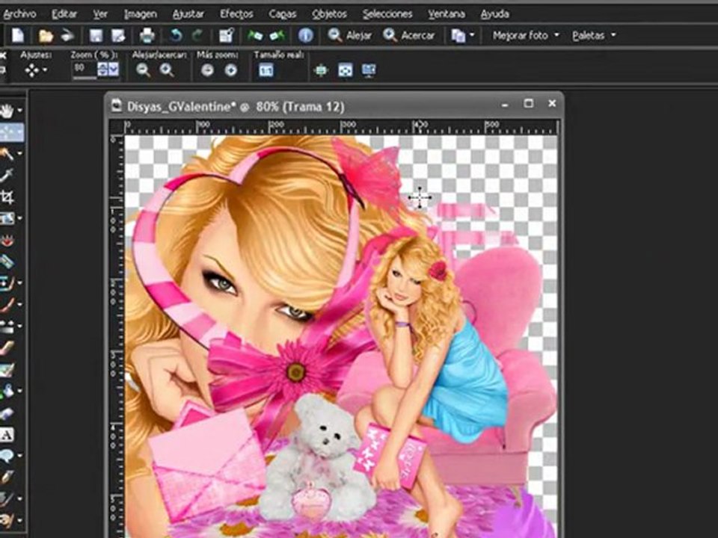Select the Pan hand tool
This screenshot has height=538, width=718.
pyautogui.click(x=7, y=111)
